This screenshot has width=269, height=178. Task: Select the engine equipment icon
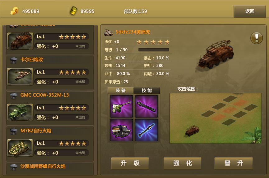122,130
